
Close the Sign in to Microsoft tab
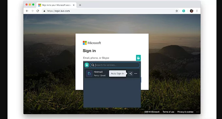point(74,5)
